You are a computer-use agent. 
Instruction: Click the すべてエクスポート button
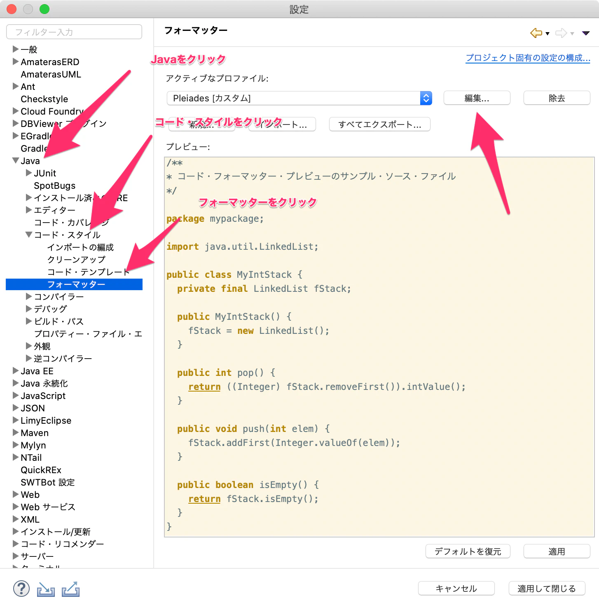pyautogui.click(x=379, y=124)
